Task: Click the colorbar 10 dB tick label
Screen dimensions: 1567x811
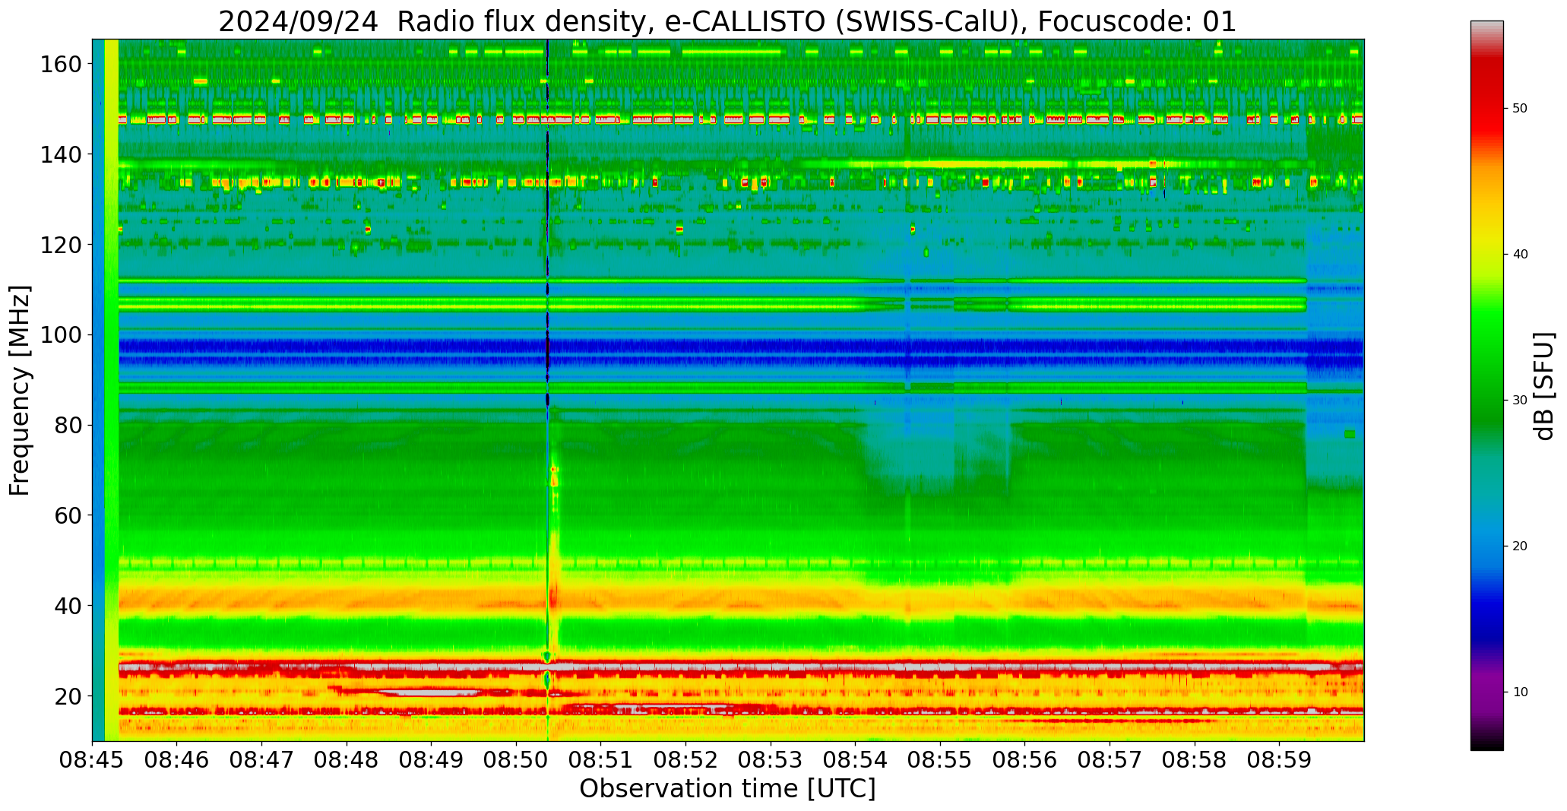Action: coord(1520,692)
